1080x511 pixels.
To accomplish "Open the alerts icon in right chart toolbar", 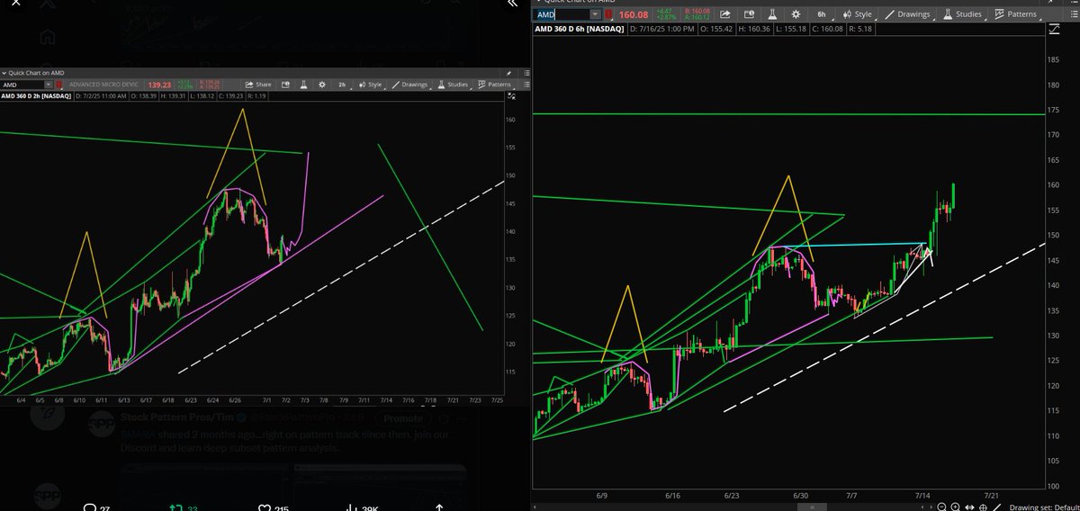I will 749,14.
